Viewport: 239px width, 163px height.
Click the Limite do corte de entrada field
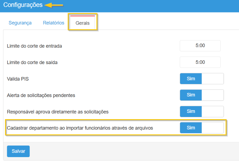click(200, 46)
